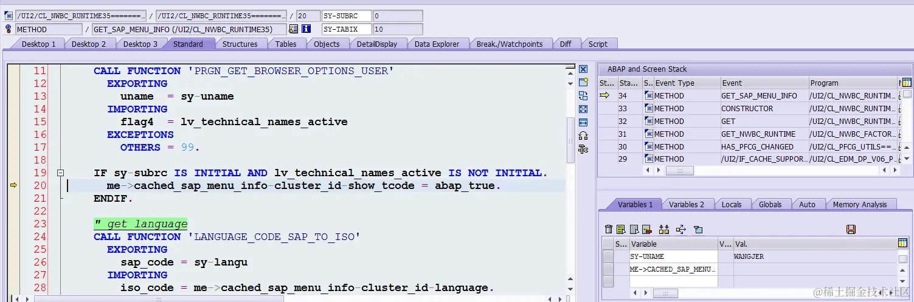Click the ABAP stack table scroll down arrow
914x302 pixels.
(907, 160)
